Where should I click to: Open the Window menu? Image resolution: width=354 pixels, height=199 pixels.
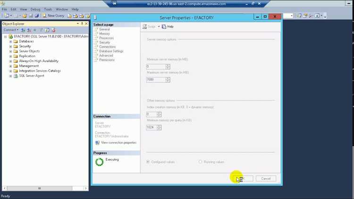pyautogui.click(x=62, y=9)
